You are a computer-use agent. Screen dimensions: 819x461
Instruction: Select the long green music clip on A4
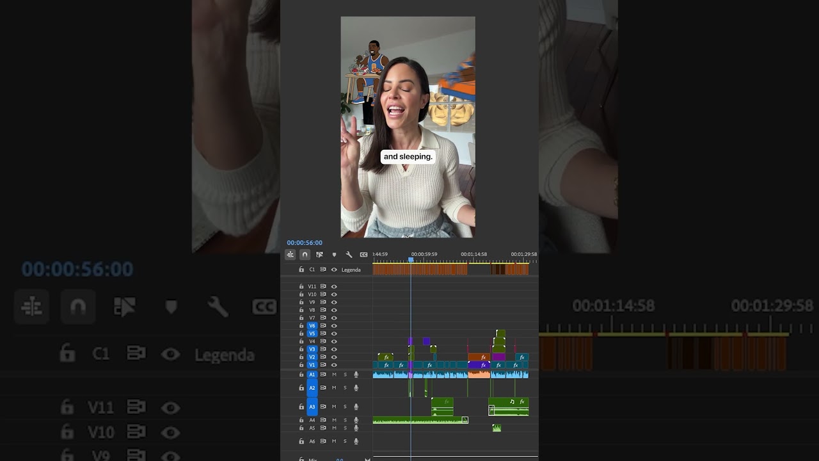pyautogui.click(x=420, y=420)
